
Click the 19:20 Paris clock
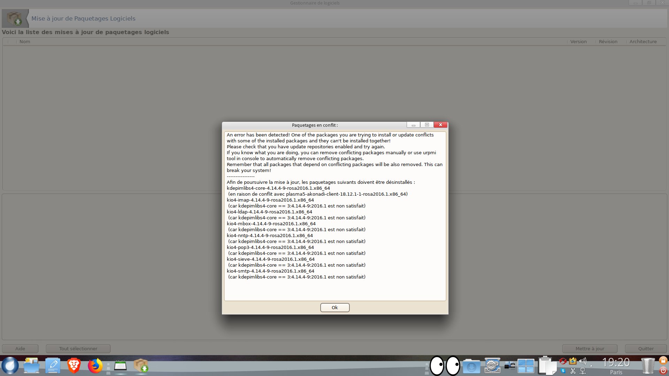[616, 366]
